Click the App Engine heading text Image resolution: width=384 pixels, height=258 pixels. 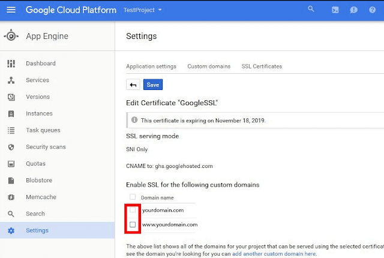47,36
